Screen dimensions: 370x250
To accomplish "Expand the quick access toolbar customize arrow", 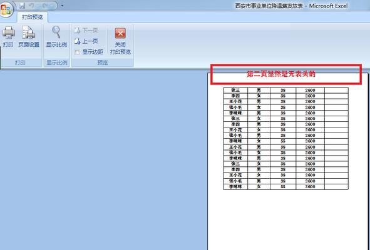I will [x=63, y=5].
